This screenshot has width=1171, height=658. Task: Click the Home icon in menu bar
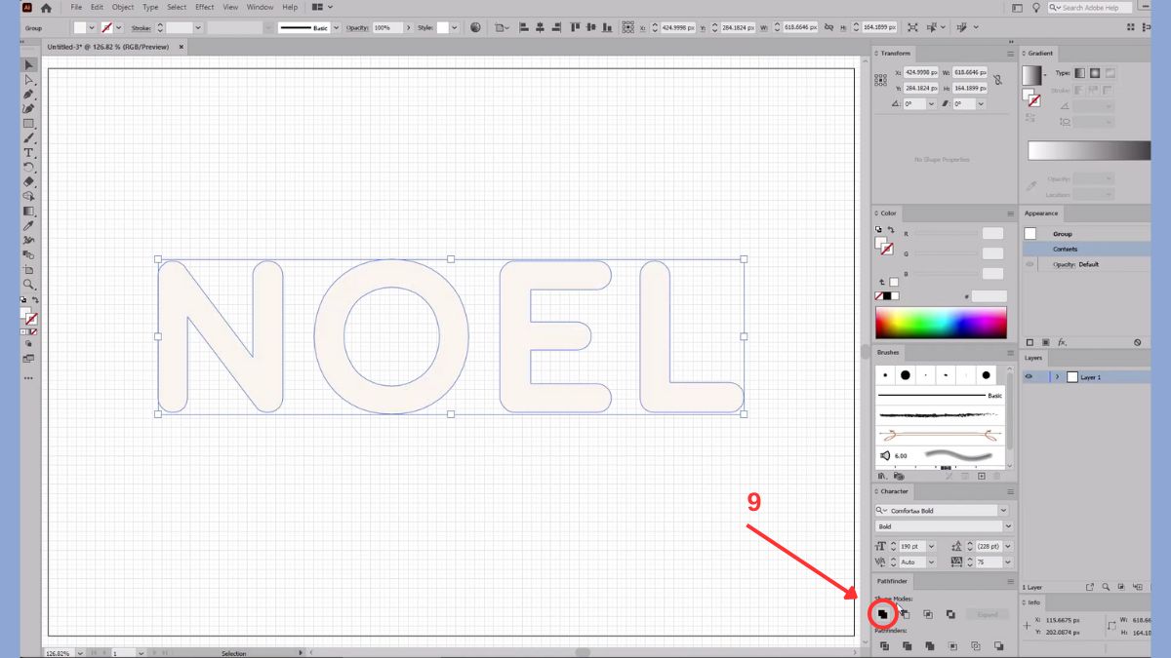[x=46, y=8]
